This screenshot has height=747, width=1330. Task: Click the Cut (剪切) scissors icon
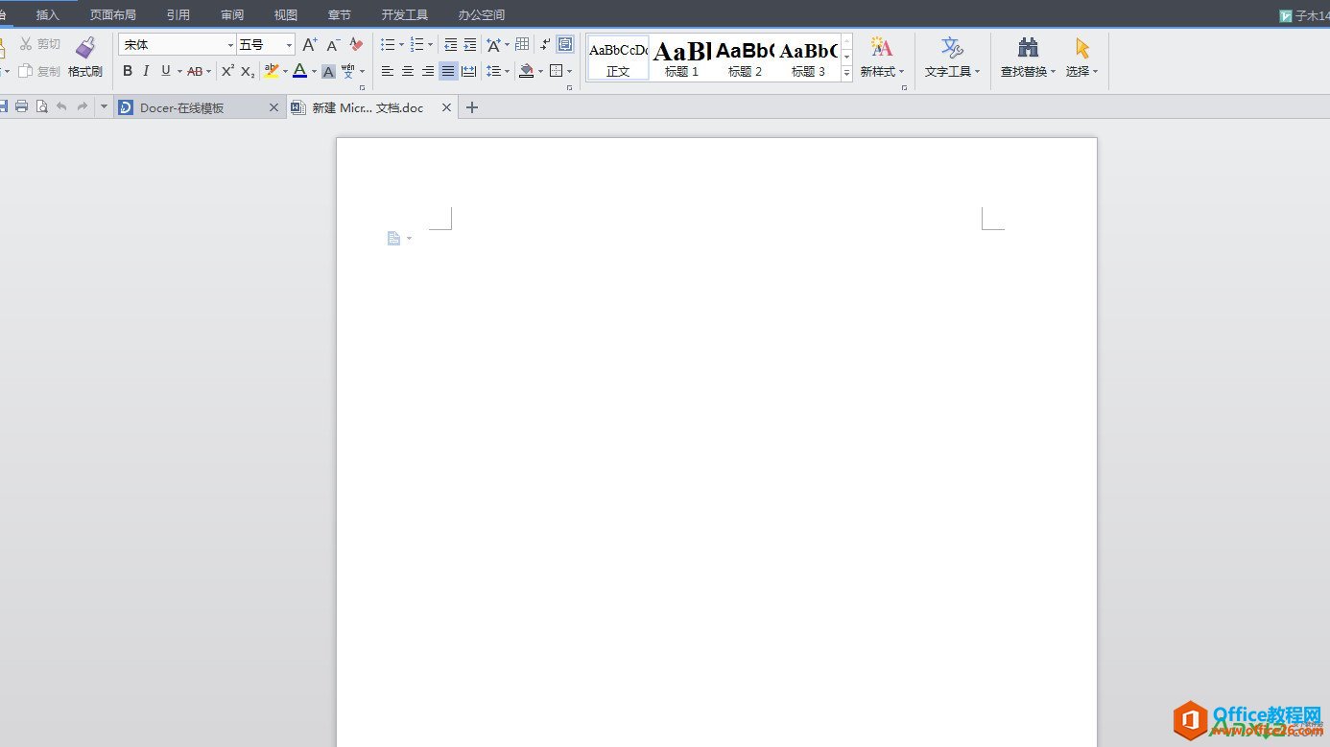[26, 44]
